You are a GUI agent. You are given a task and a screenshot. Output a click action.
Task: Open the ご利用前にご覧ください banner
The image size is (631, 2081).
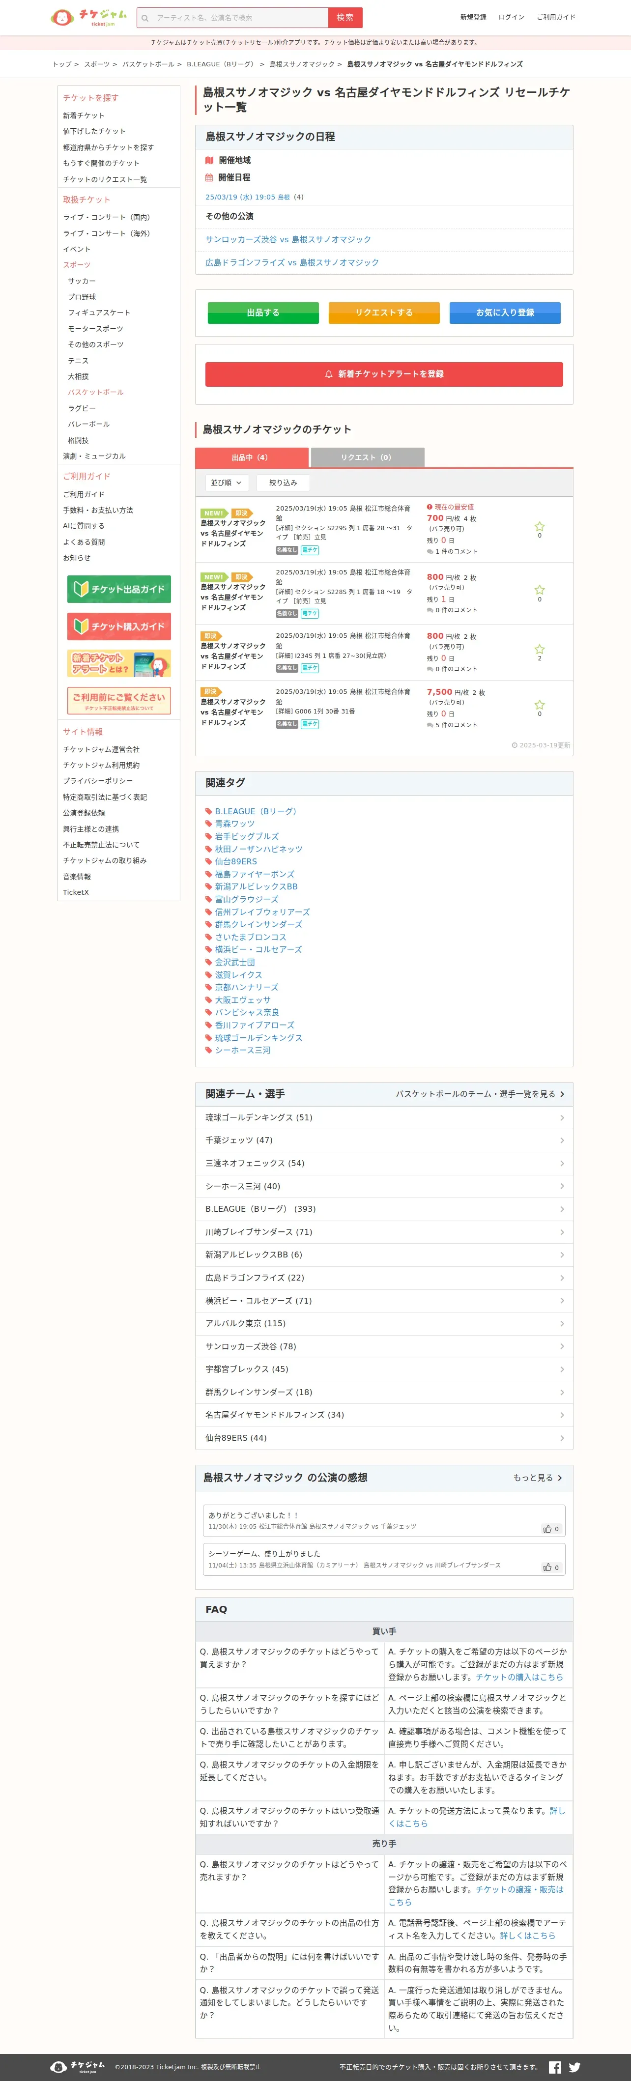119,700
